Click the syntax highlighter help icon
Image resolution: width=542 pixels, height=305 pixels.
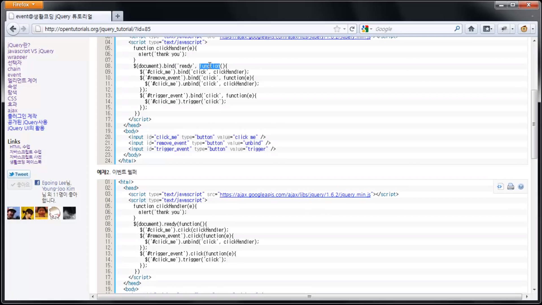pyautogui.click(x=521, y=187)
